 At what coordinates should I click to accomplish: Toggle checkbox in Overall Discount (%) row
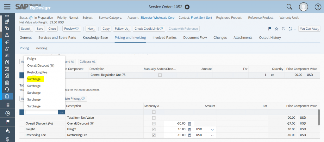click(154, 124)
